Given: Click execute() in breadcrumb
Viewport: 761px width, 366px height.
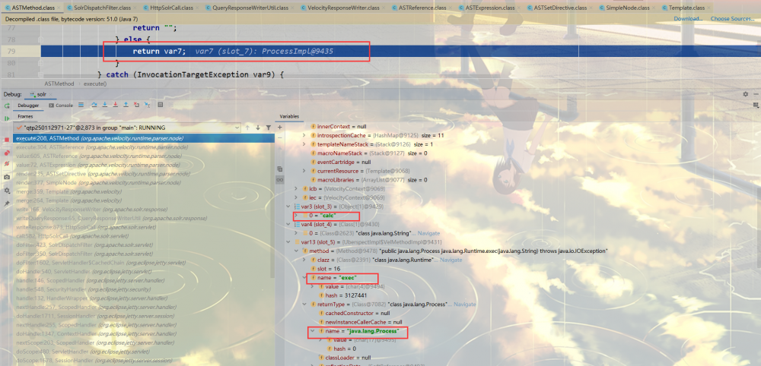Looking at the screenshot, I should tap(95, 84).
